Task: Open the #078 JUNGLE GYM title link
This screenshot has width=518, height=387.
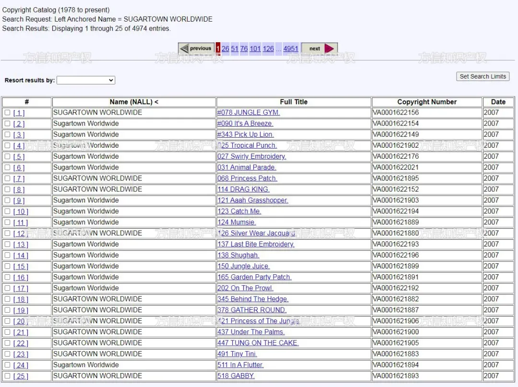Action: click(248, 113)
